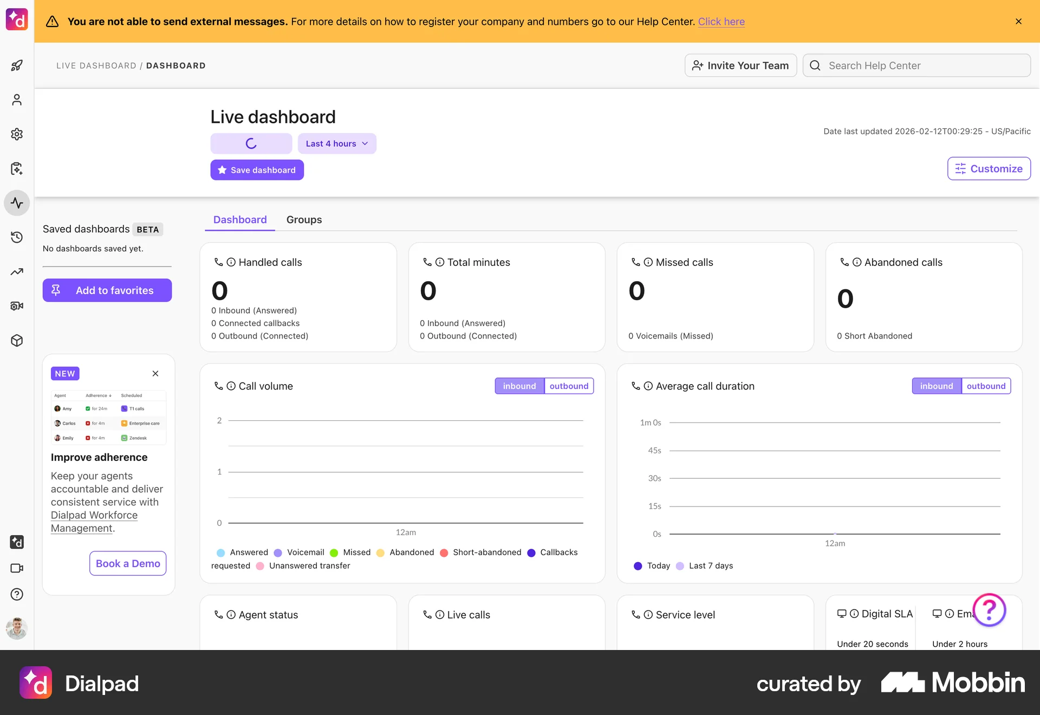Screen dimensions: 1040x715
Task: Open Help via the question mark icon
Action: pyautogui.click(x=17, y=594)
